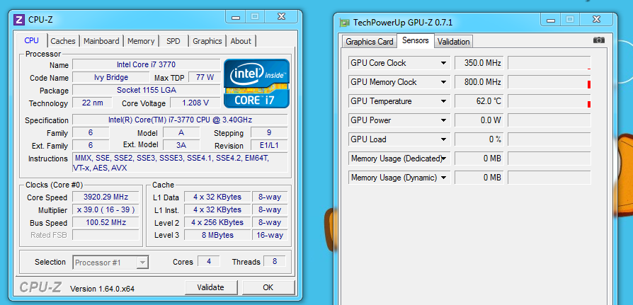The image size is (633, 305).
Task: Click the 77 W Max TDP value
Action: pyautogui.click(x=204, y=77)
